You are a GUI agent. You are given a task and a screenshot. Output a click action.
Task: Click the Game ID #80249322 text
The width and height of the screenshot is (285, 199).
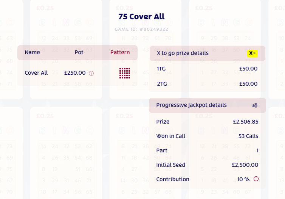click(x=141, y=29)
